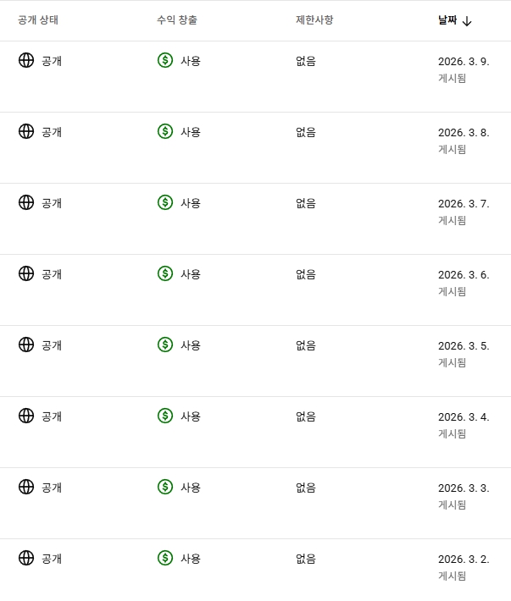Click the green dollar icon in the 2026. 3. 9. row

pyautogui.click(x=165, y=60)
